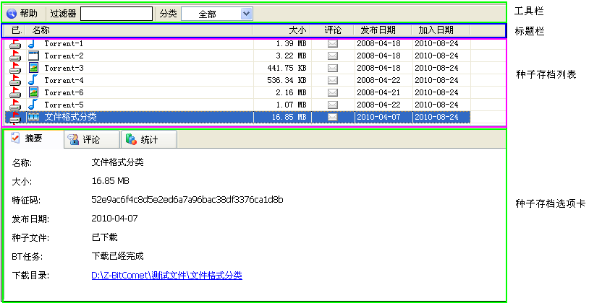Click the 1.07 MB size cell
Screen dimensions: 602x303
click(291, 105)
